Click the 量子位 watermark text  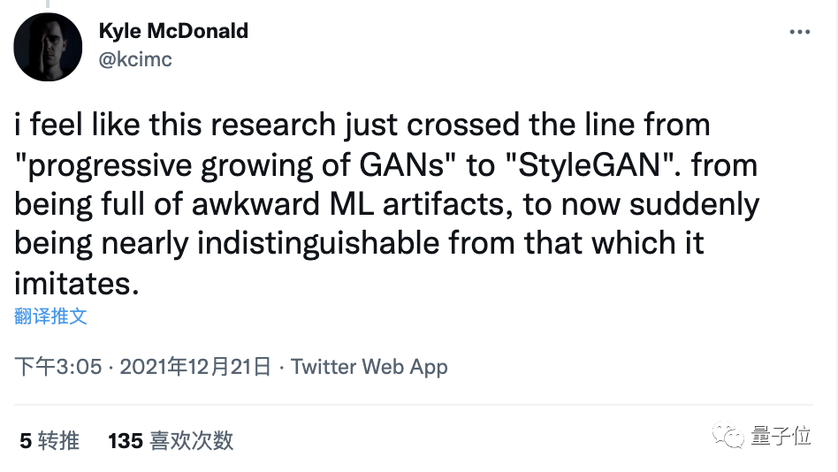[x=781, y=436]
